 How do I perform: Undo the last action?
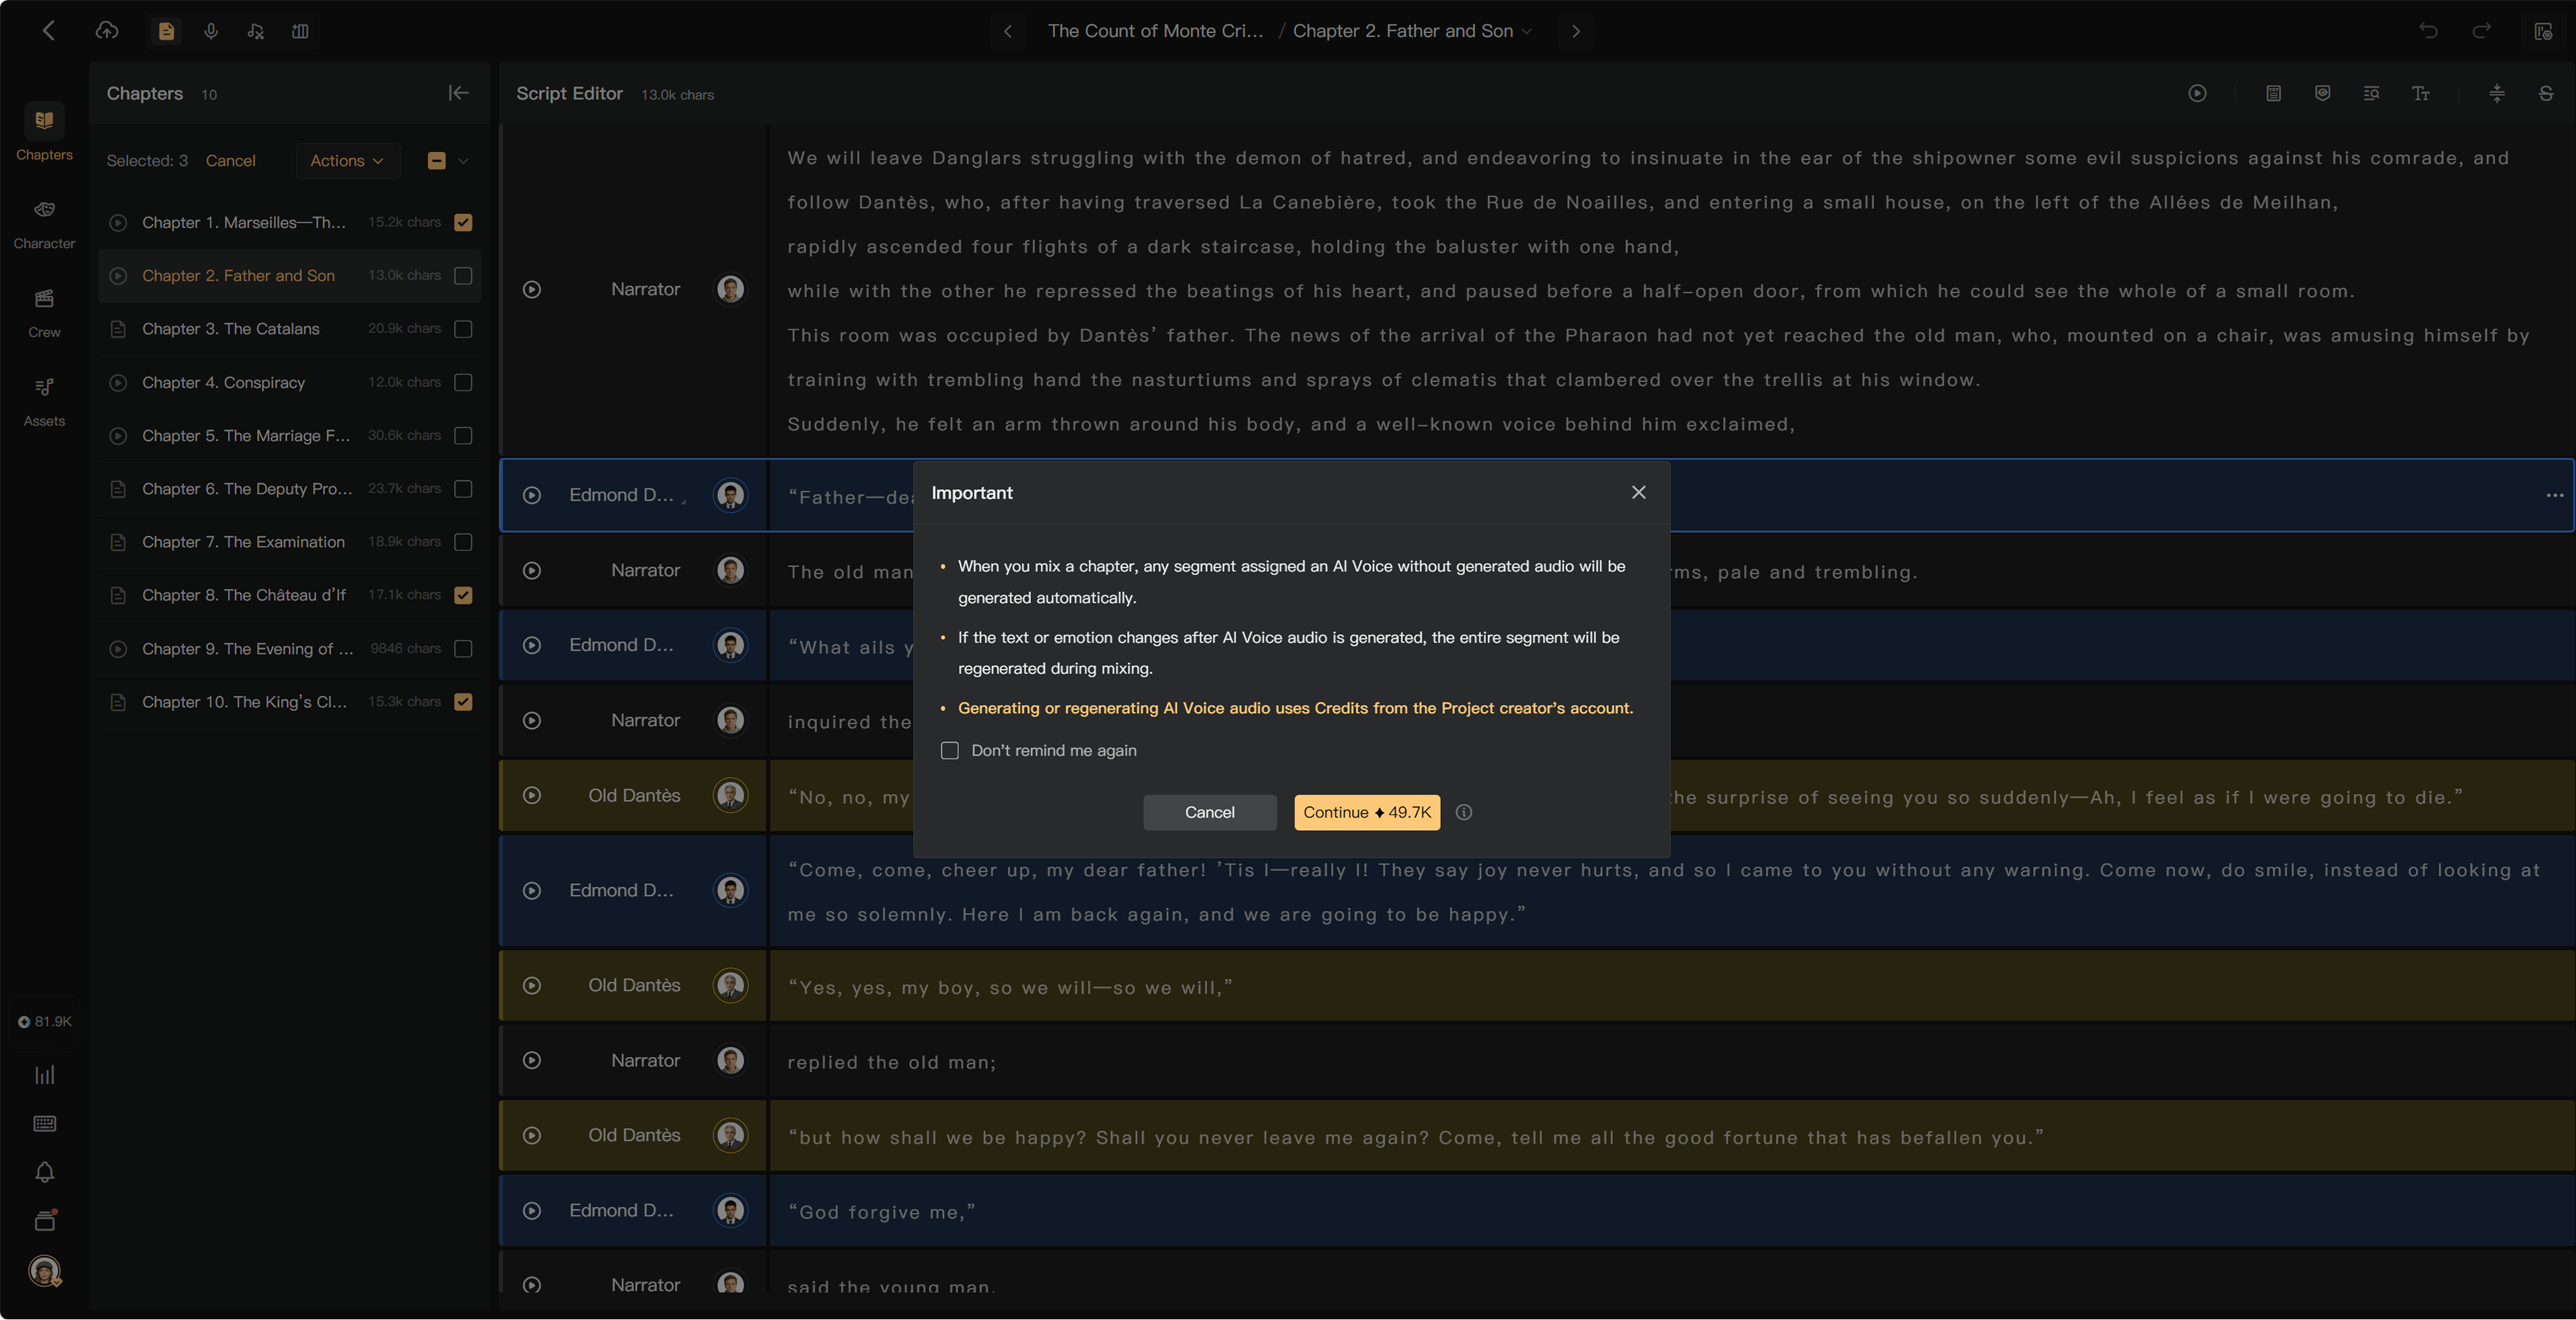click(2428, 31)
